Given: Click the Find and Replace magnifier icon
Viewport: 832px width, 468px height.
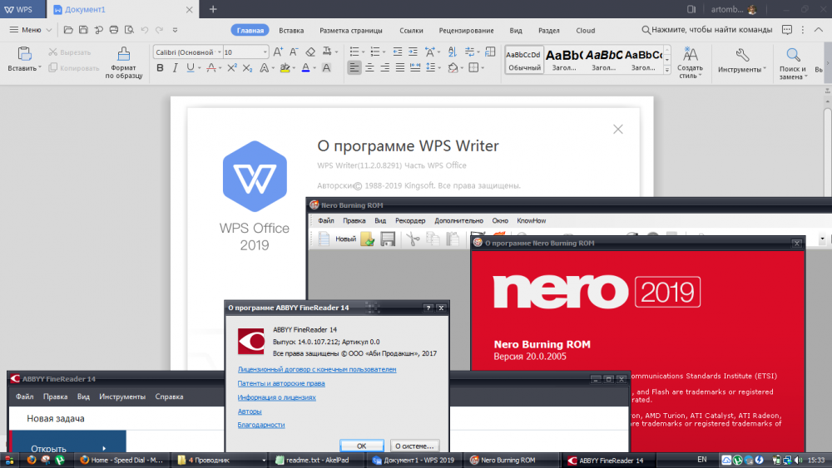Looking at the screenshot, I should [793, 55].
